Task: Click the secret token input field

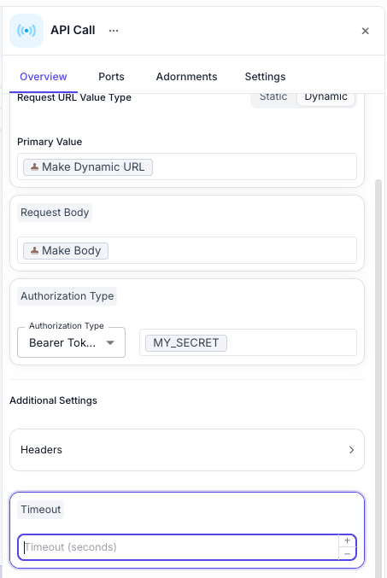Action: point(248,342)
